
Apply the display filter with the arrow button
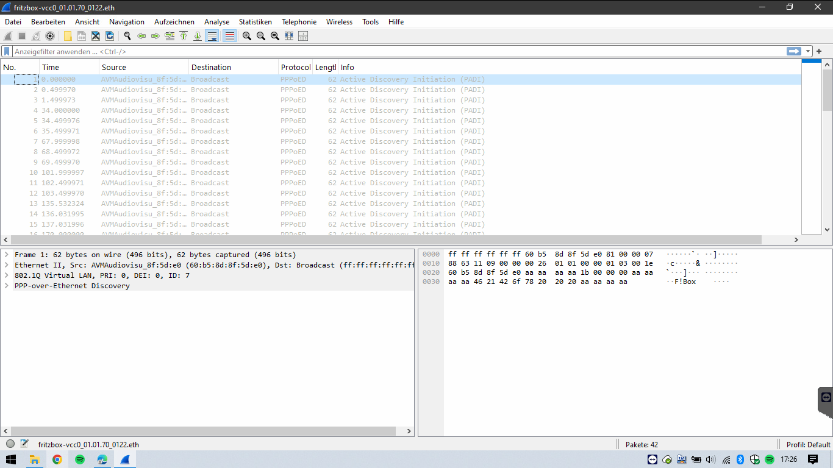pyautogui.click(x=793, y=52)
